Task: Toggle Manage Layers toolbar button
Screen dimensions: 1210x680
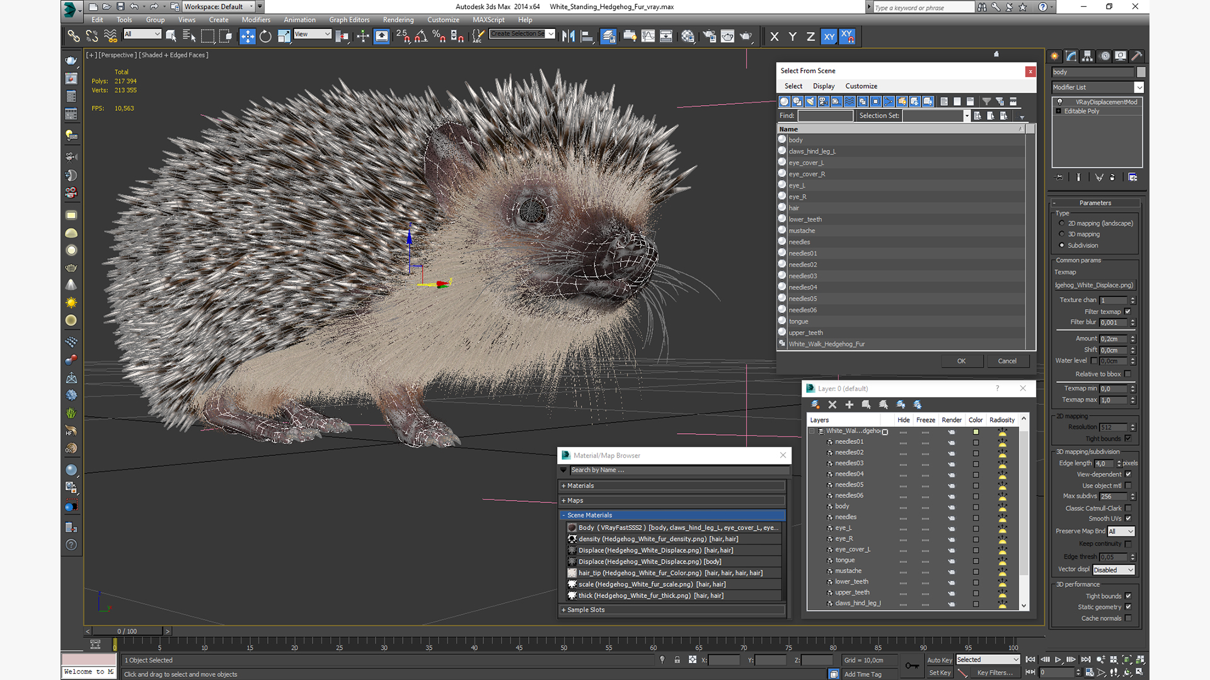Action: tap(608, 37)
